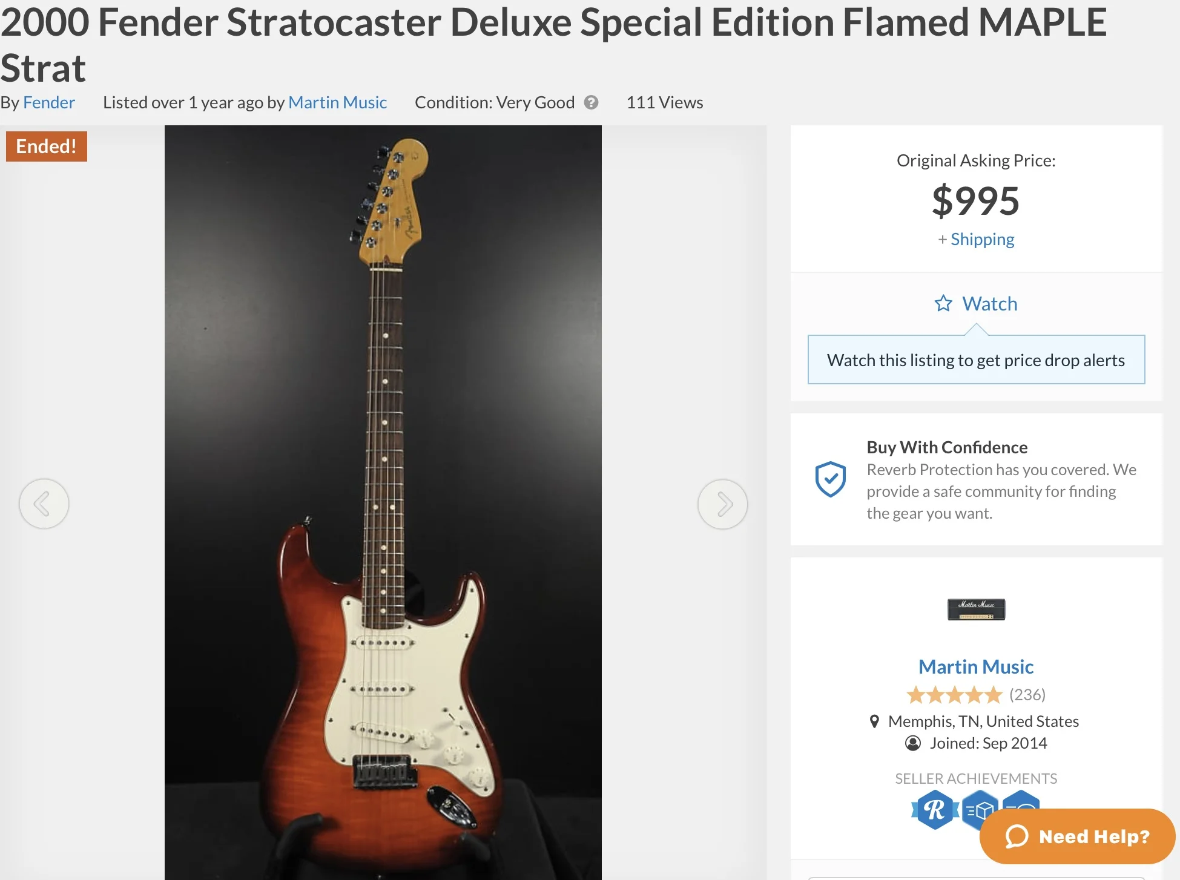Click the location pin icon by Memphis
Image resolution: width=1180 pixels, height=880 pixels.
[x=874, y=721]
